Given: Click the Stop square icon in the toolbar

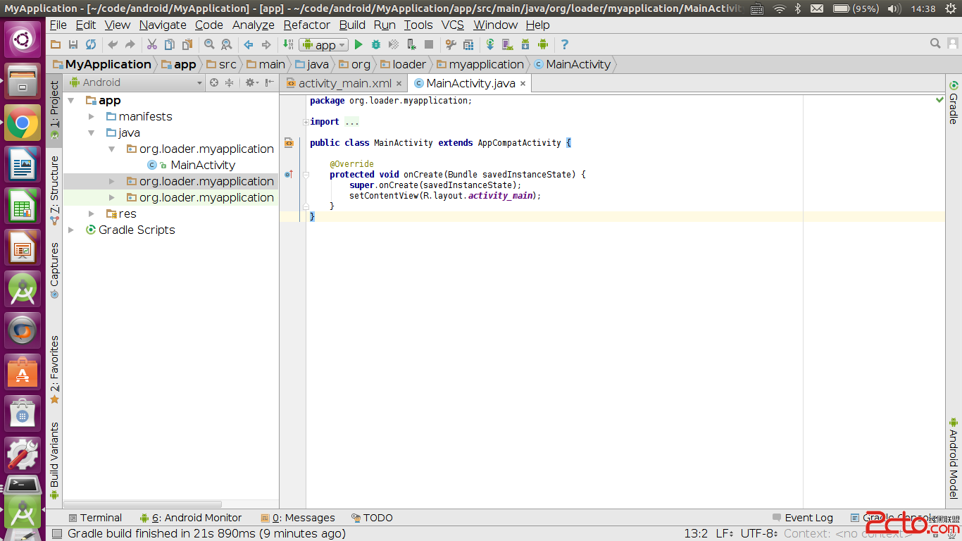Looking at the screenshot, I should click(429, 44).
